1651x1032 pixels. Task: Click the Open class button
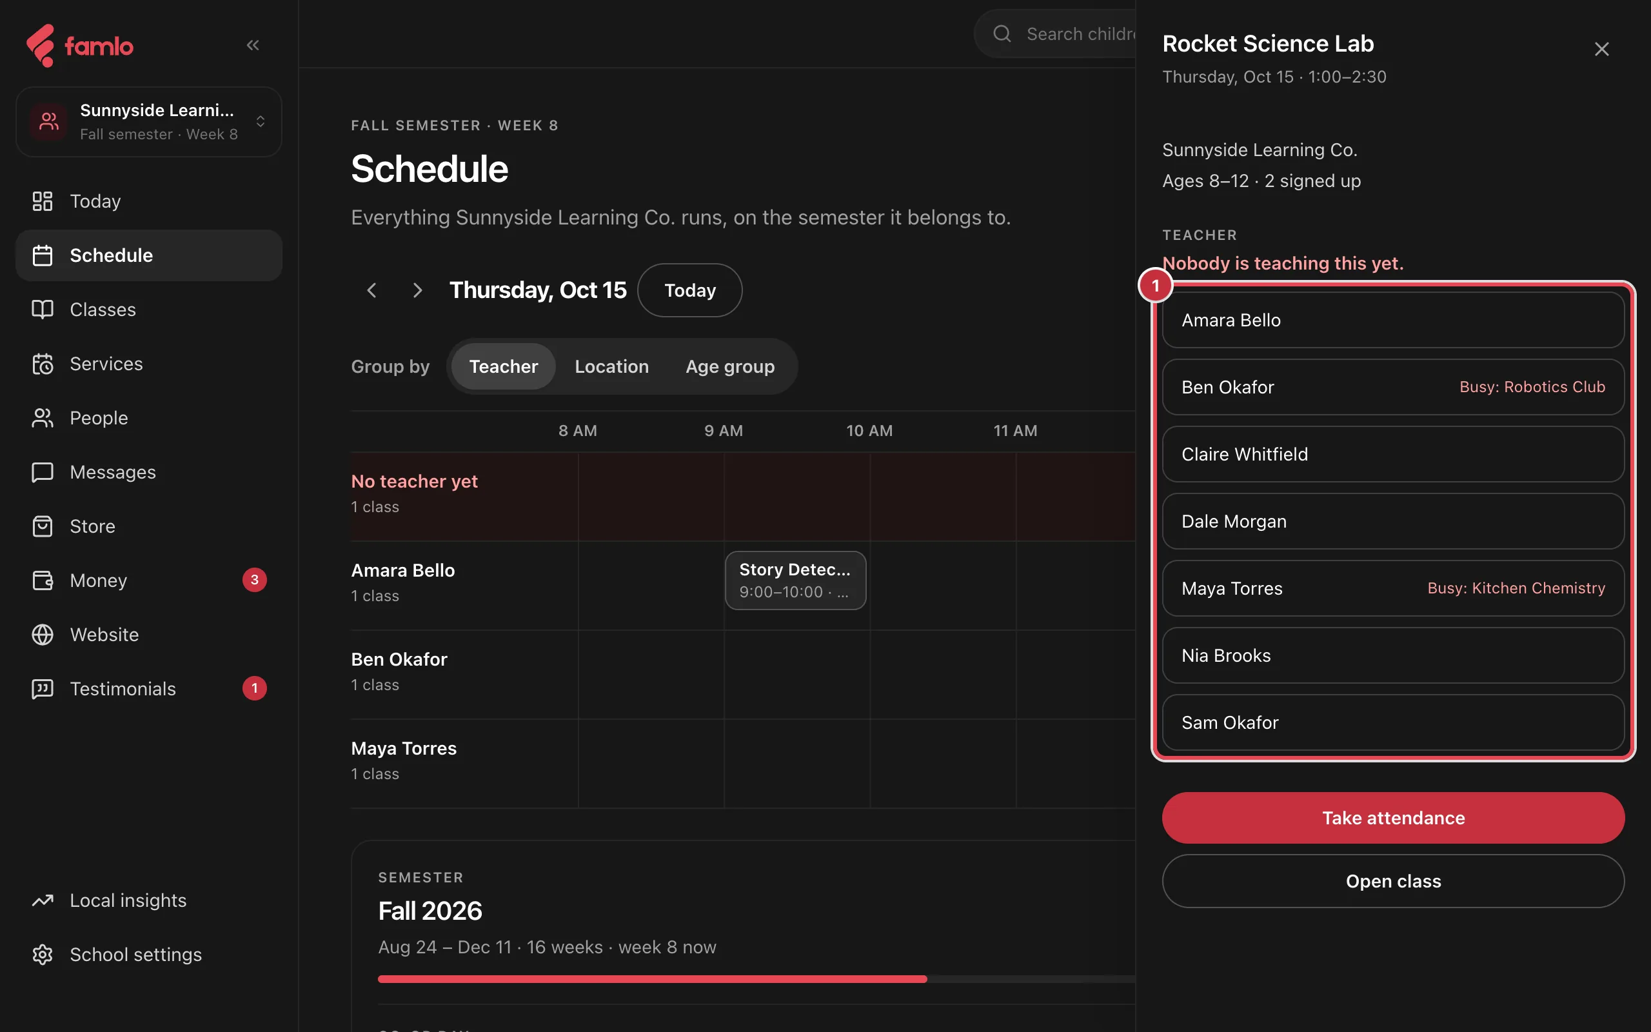point(1393,881)
